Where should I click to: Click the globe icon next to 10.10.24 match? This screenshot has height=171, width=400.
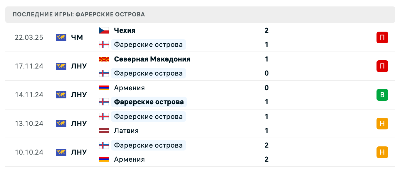(61, 152)
